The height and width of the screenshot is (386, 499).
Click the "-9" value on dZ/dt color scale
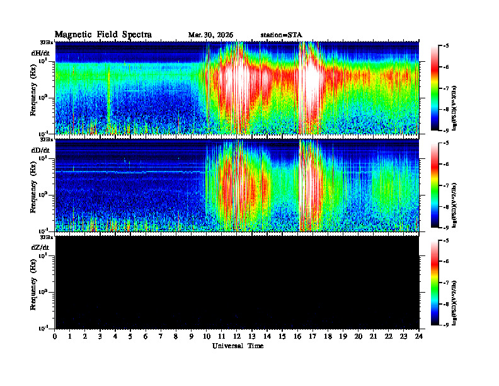click(x=446, y=325)
